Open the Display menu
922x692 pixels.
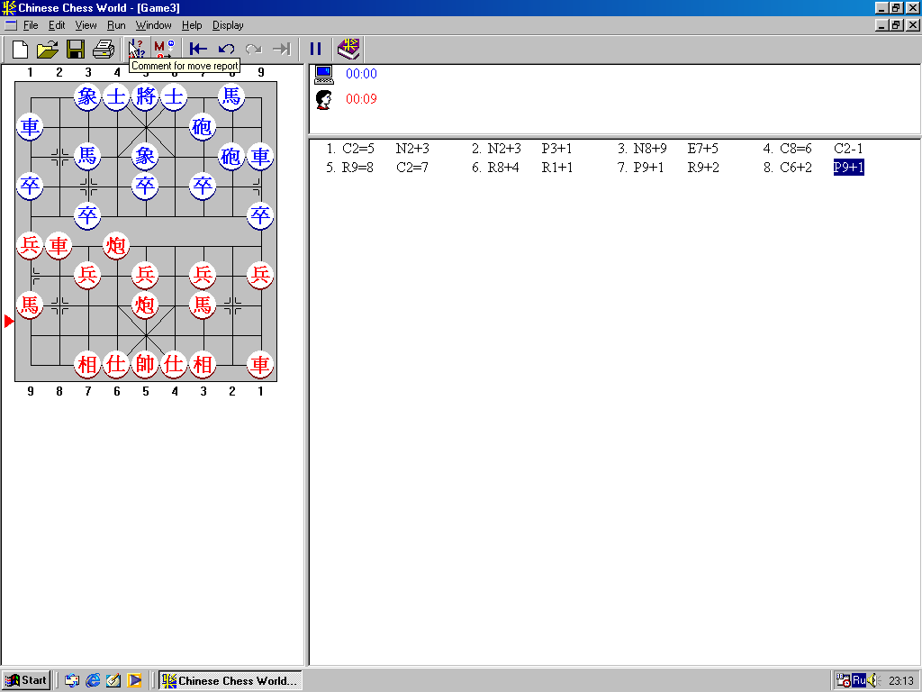coord(228,25)
